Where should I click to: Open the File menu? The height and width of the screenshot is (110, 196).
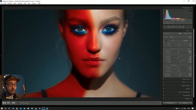[x=2, y=3]
